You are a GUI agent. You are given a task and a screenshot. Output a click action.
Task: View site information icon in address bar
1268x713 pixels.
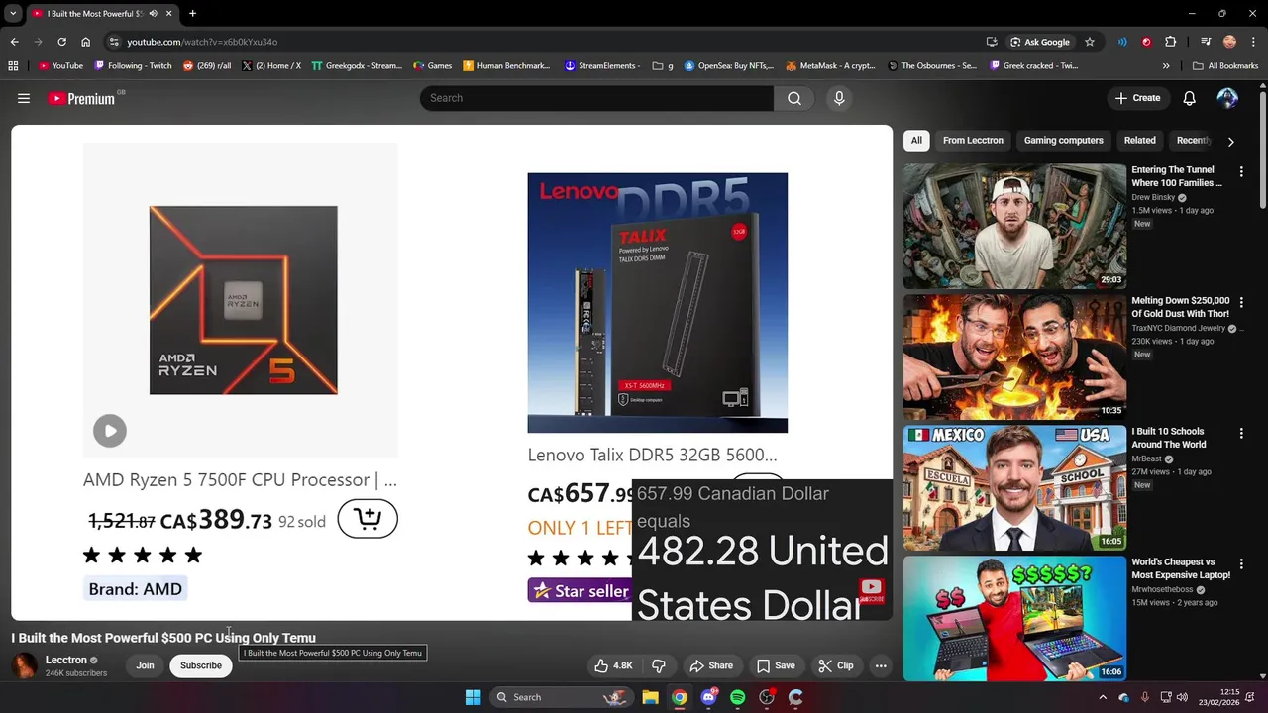pyautogui.click(x=114, y=42)
